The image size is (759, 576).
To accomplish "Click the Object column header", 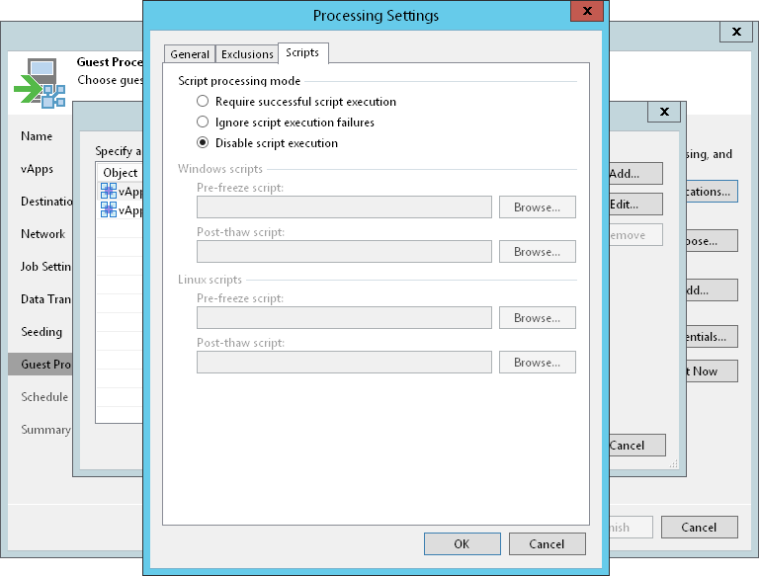I will tap(120, 173).
